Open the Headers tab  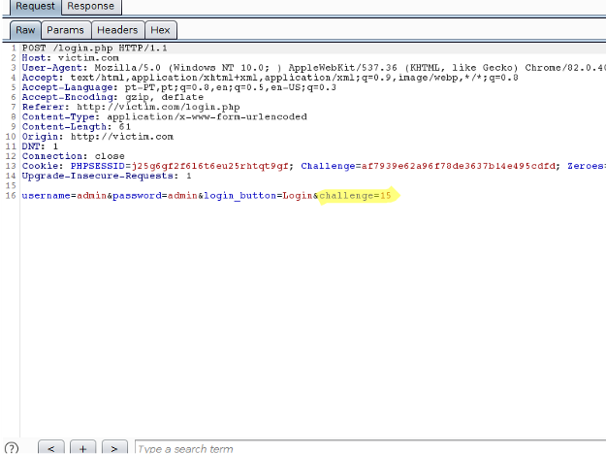tap(116, 30)
